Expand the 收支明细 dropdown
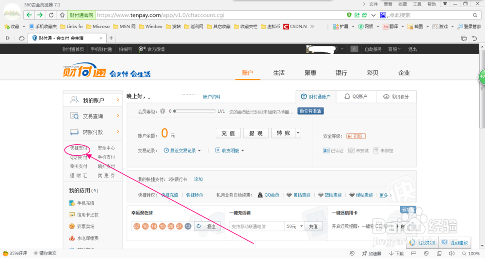This screenshot has height=258, width=485. pyautogui.click(x=243, y=151)
